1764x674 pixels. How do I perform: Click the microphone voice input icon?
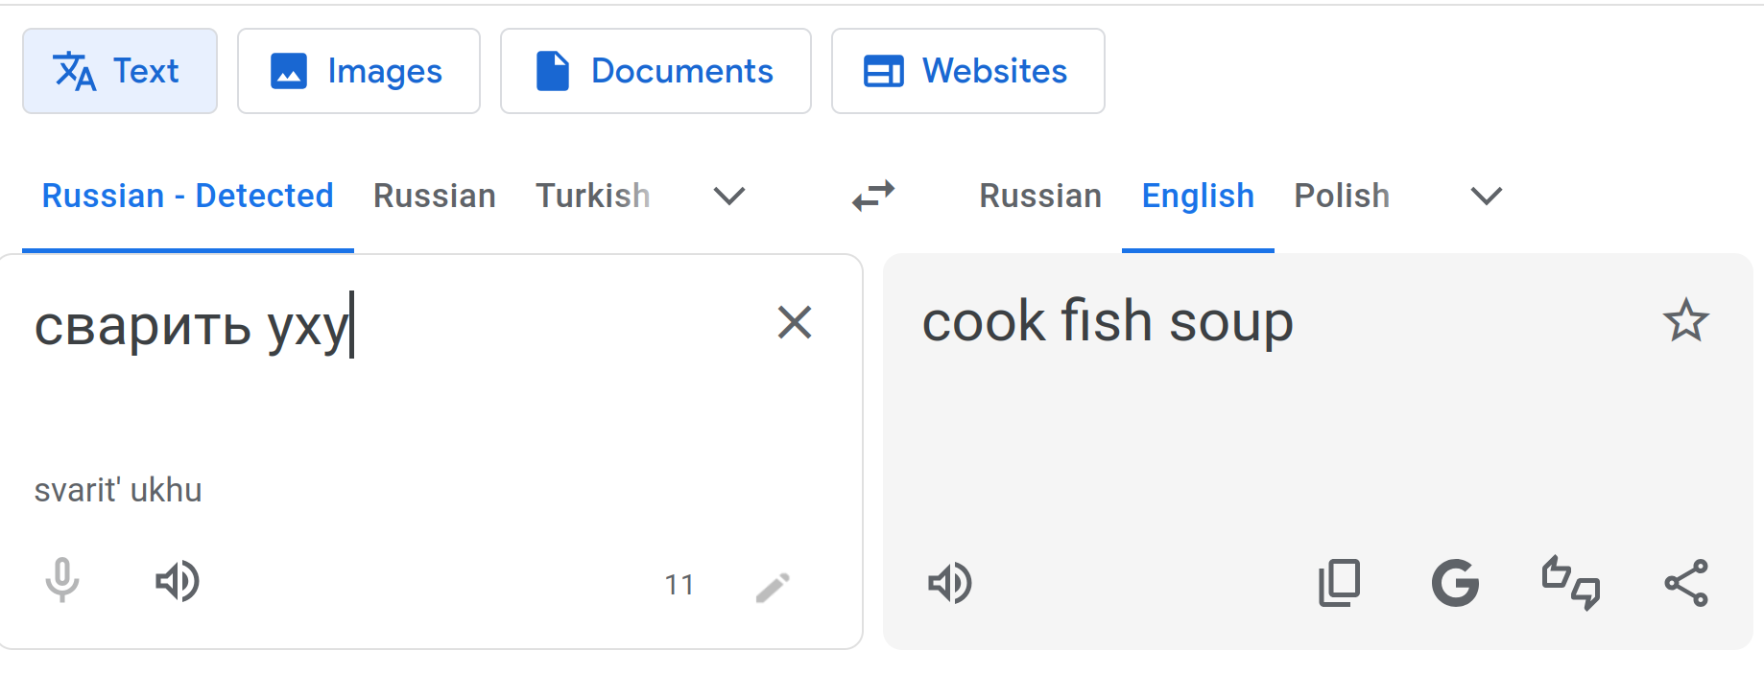[62, 581]
